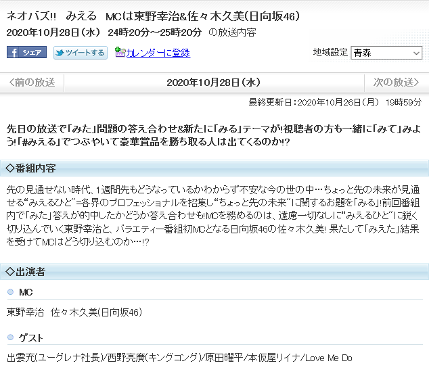Click the description paragraph starting 先の見通せない時代

pyautogui.click(x=213, y=216)
